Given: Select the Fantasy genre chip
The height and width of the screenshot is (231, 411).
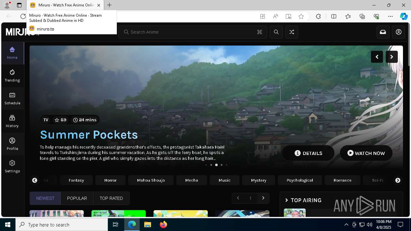Looking at the screenshot, I should [x=76, y=180].
